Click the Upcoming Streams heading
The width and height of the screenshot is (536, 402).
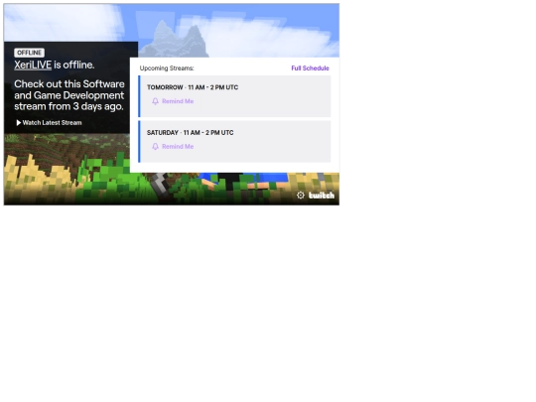167,68
